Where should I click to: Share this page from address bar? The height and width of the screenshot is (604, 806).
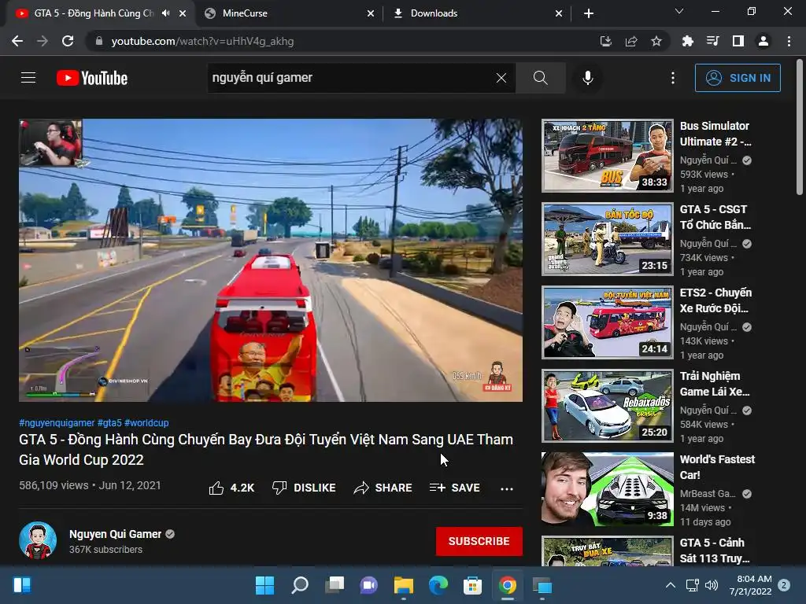pyautogui.click(x=631, y=41)
